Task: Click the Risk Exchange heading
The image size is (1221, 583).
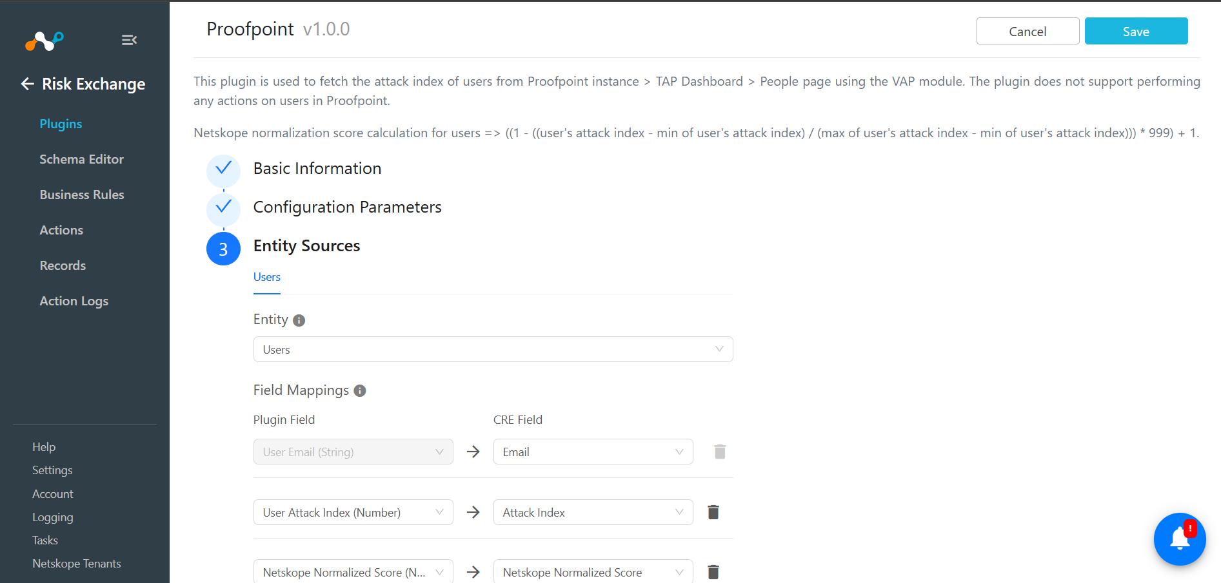Action: [94, 84]
